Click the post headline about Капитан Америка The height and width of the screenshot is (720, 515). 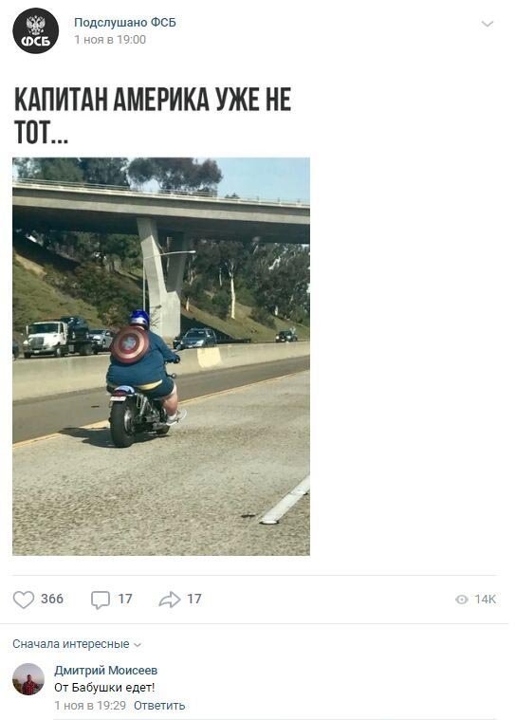point(153,116)
